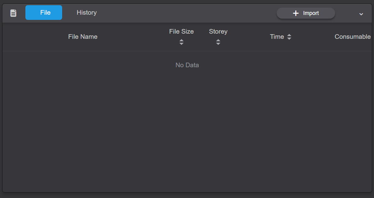Image resolution: width=374 pixels, height=198 pixels.
Task: Click the Storey column header
Action: [x=218, y=31]
